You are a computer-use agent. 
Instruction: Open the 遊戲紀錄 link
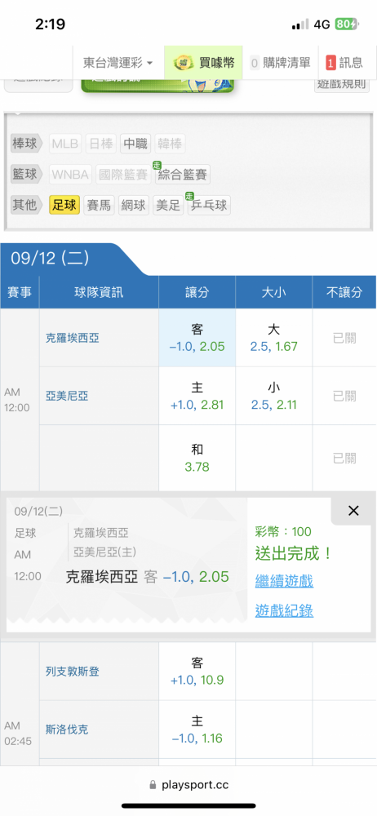pyautogui.click(x=284, y=610)
